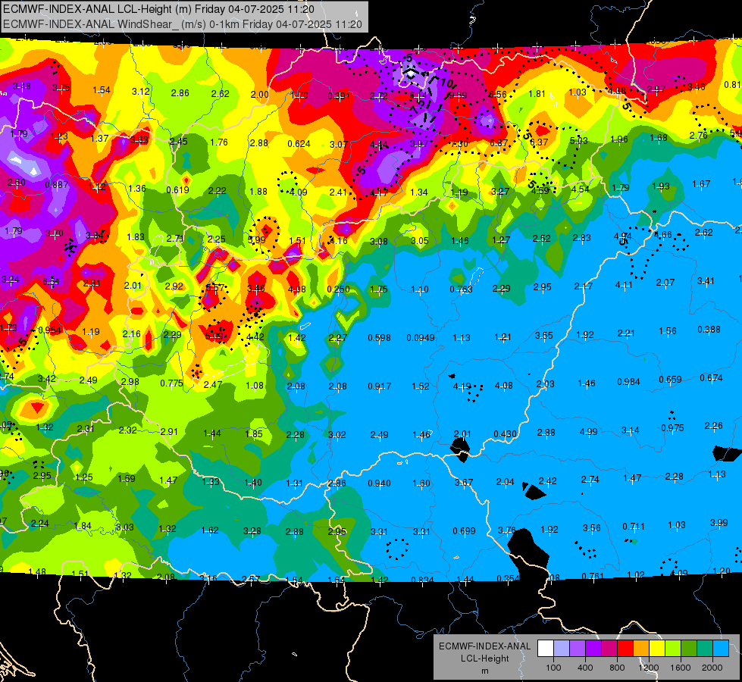Click the wind shear value 9.59
Viewport: 742px width, 682px height.
(458, 95)
